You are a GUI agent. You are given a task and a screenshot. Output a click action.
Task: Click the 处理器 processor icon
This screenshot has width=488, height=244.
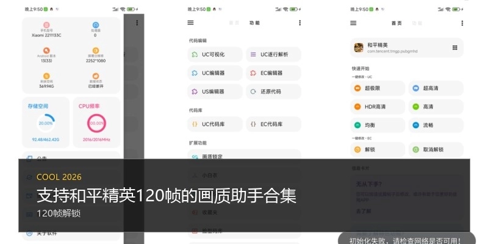95,25
